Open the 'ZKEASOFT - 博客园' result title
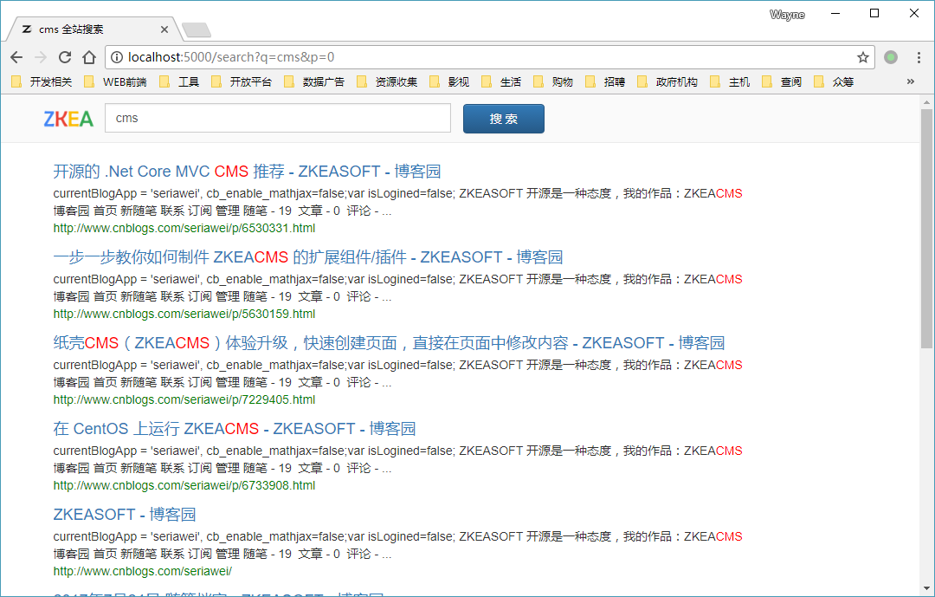 [x=125, y=514]
